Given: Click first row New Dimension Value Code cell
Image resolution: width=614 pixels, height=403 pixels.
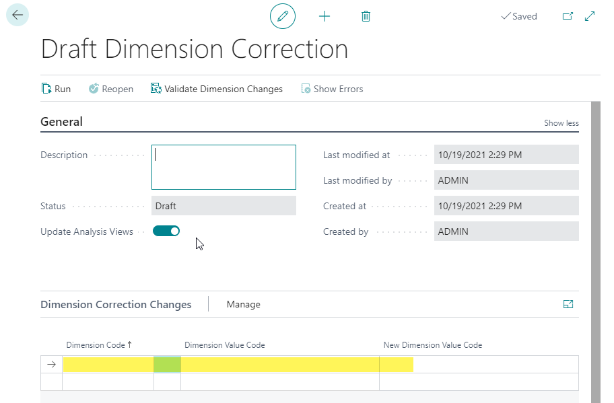Looking at the screenshot, I should [x=479, y=365].
